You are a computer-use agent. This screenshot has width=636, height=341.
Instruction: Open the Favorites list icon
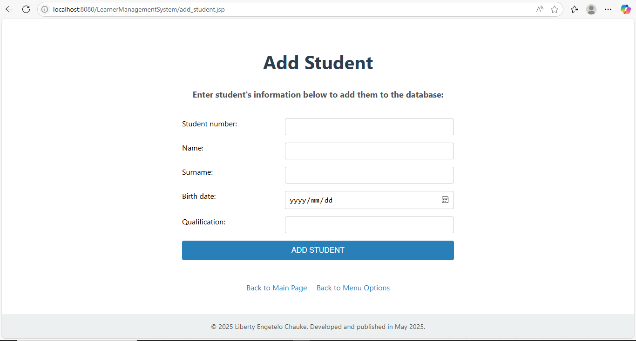[x=575, y=9]
